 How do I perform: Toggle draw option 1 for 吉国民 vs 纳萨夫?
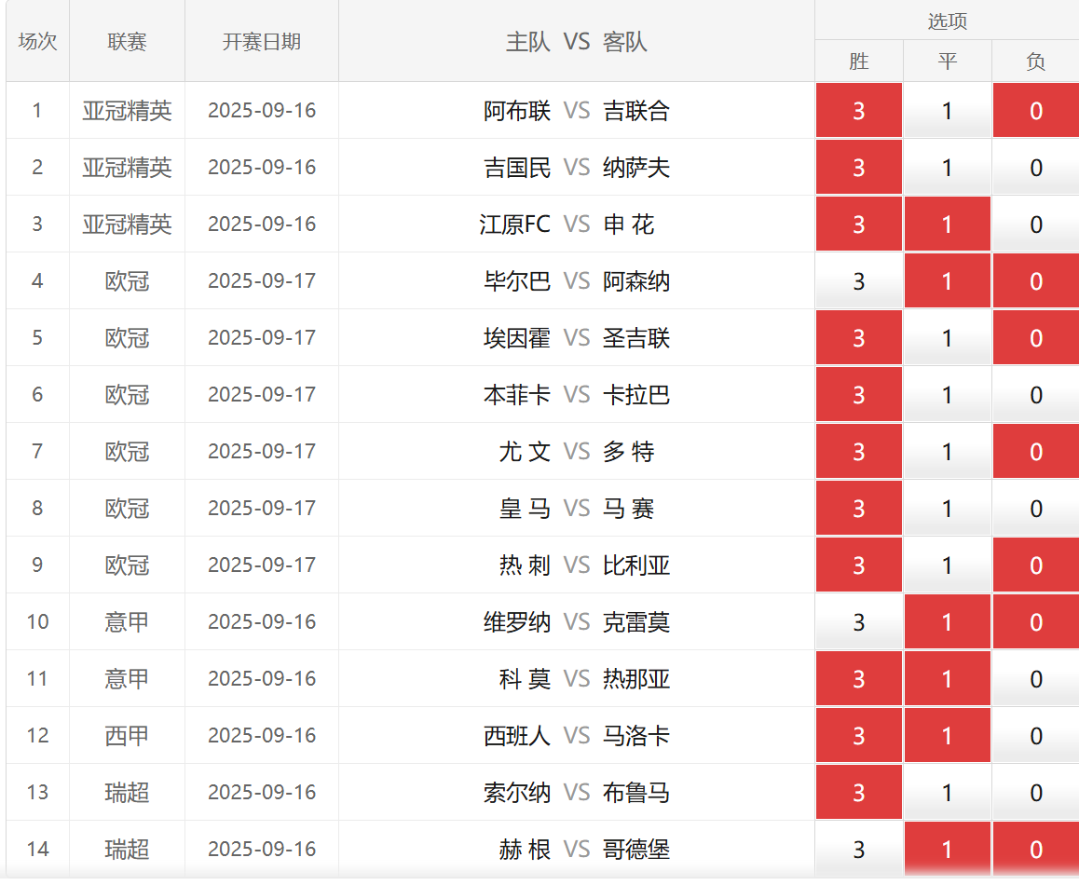947,168
